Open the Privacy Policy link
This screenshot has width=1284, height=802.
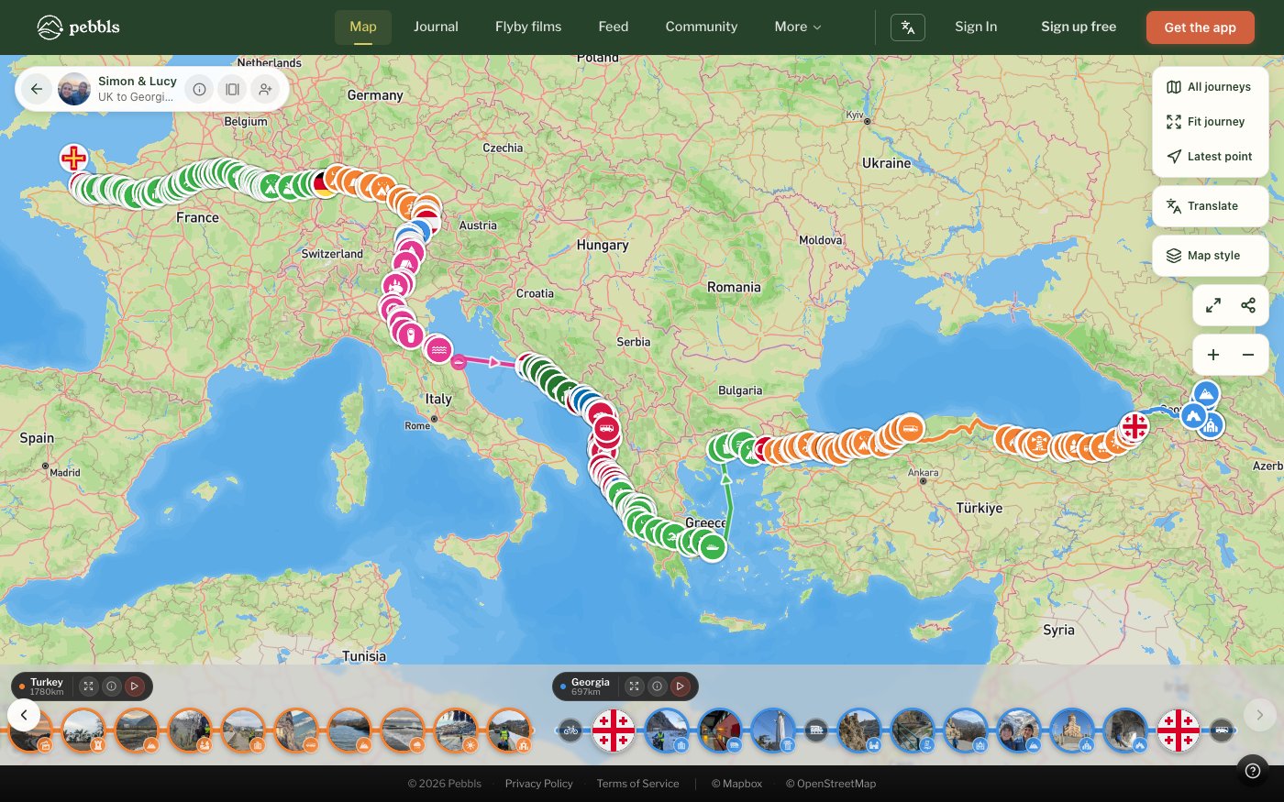click(538, 784)
